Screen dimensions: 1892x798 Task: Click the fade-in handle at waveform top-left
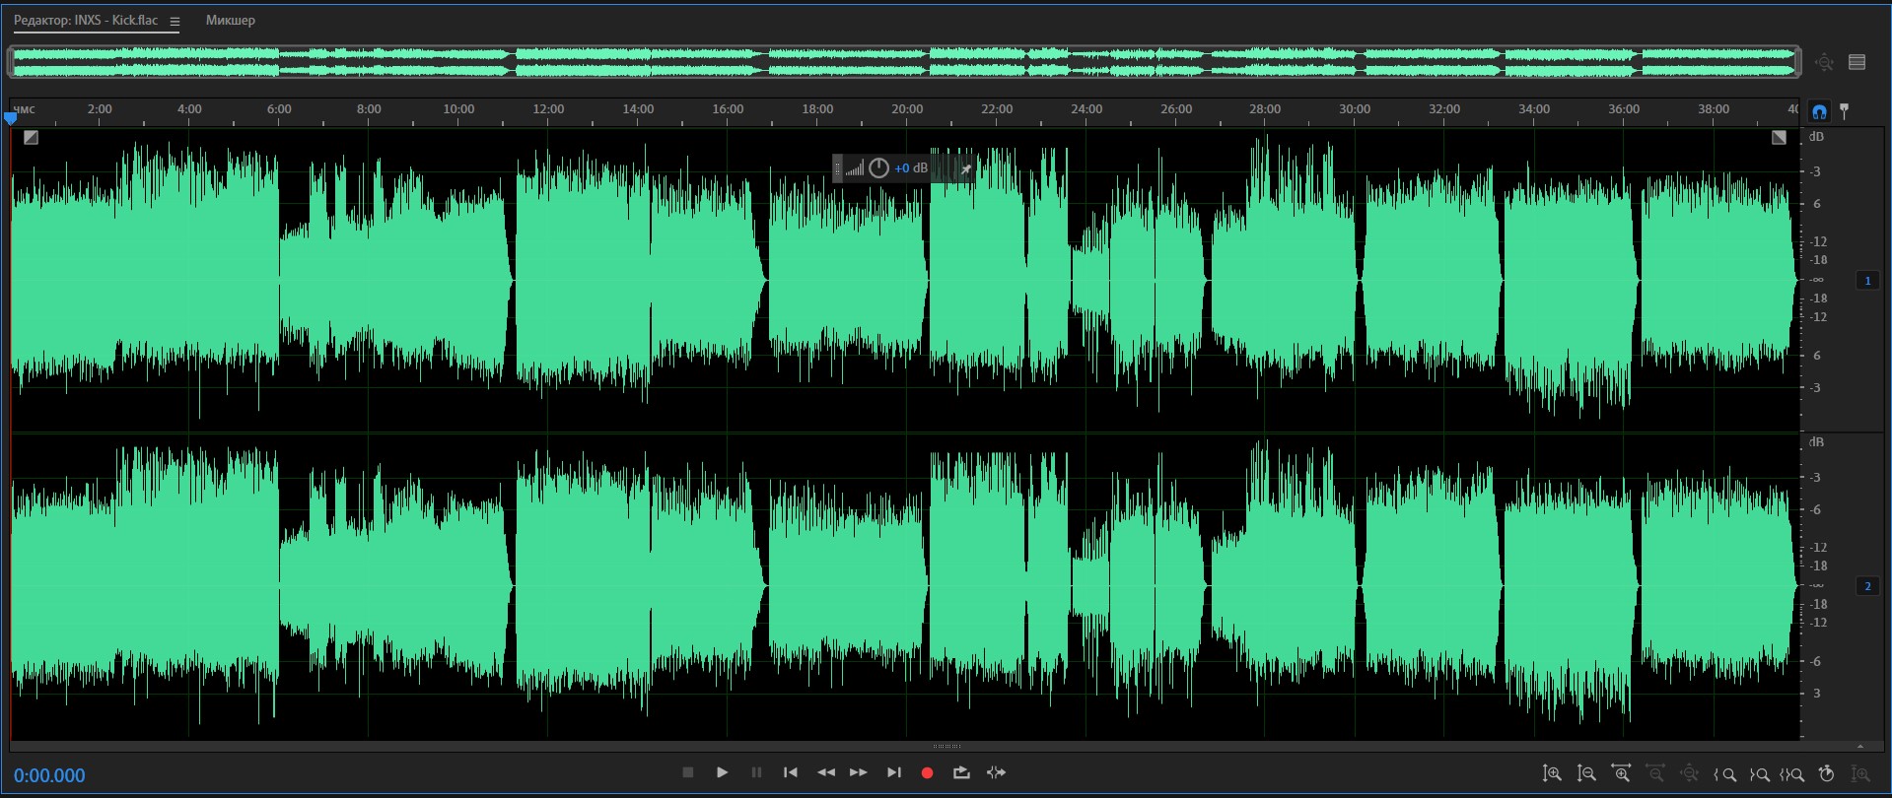(x=31, y=138)
